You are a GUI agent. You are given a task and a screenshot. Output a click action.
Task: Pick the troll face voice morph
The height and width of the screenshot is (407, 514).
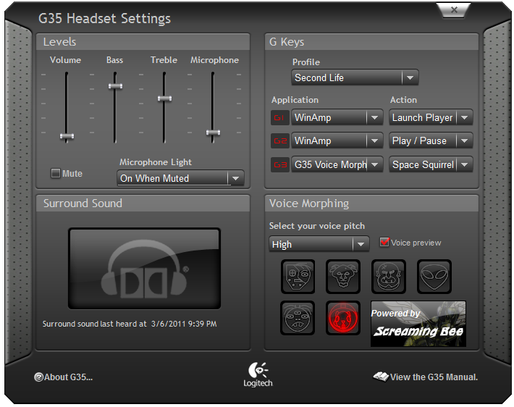click(x=389, y=277)
